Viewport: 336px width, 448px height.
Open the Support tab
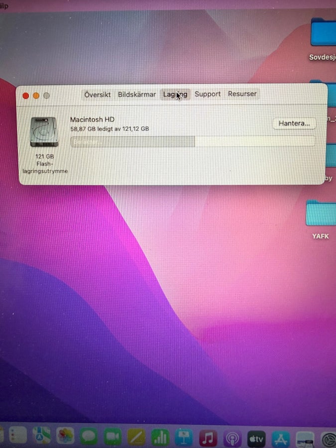click(x=208, y=94)
